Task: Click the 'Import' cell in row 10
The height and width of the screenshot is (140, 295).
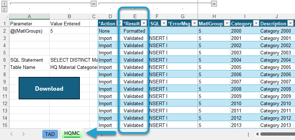Action: point(110,89)
